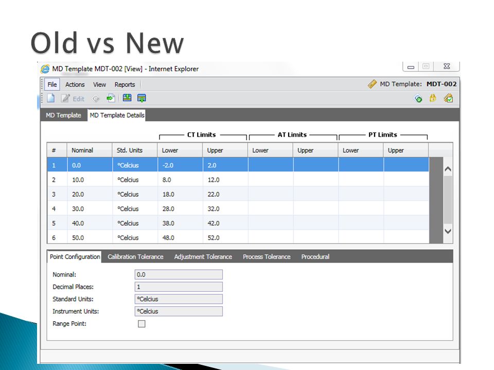Click the insert row below table icon

tap(142, 98)
